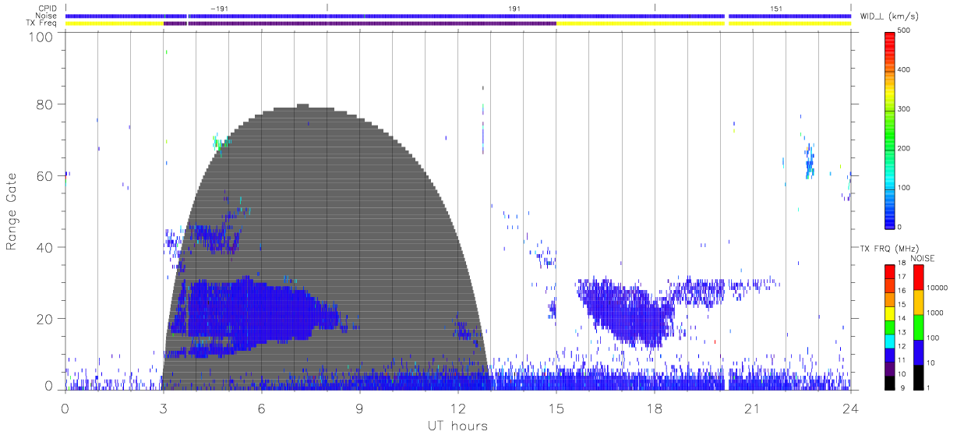This screenshot has height=442, width=957.
Task: Click the 500 tick on velocity width scale
Action: pos(905,30)
